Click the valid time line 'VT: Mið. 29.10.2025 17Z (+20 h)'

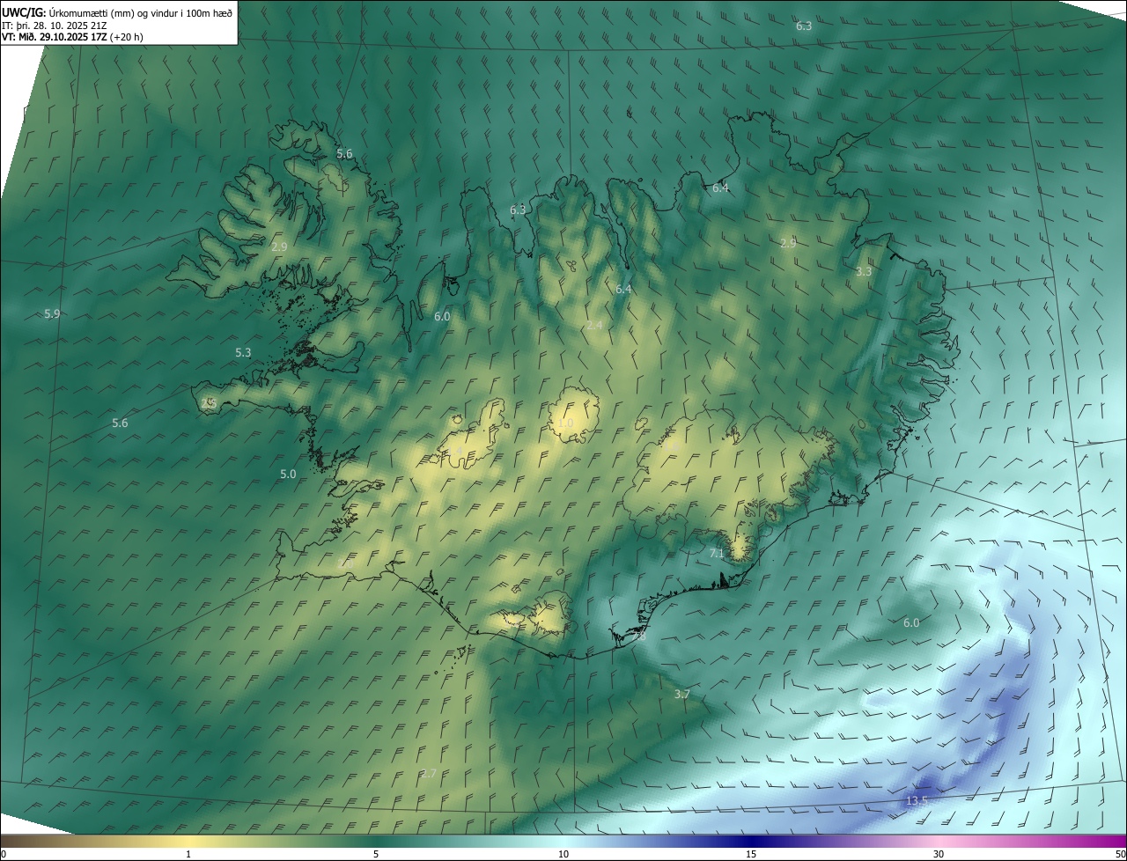(72, 37)
